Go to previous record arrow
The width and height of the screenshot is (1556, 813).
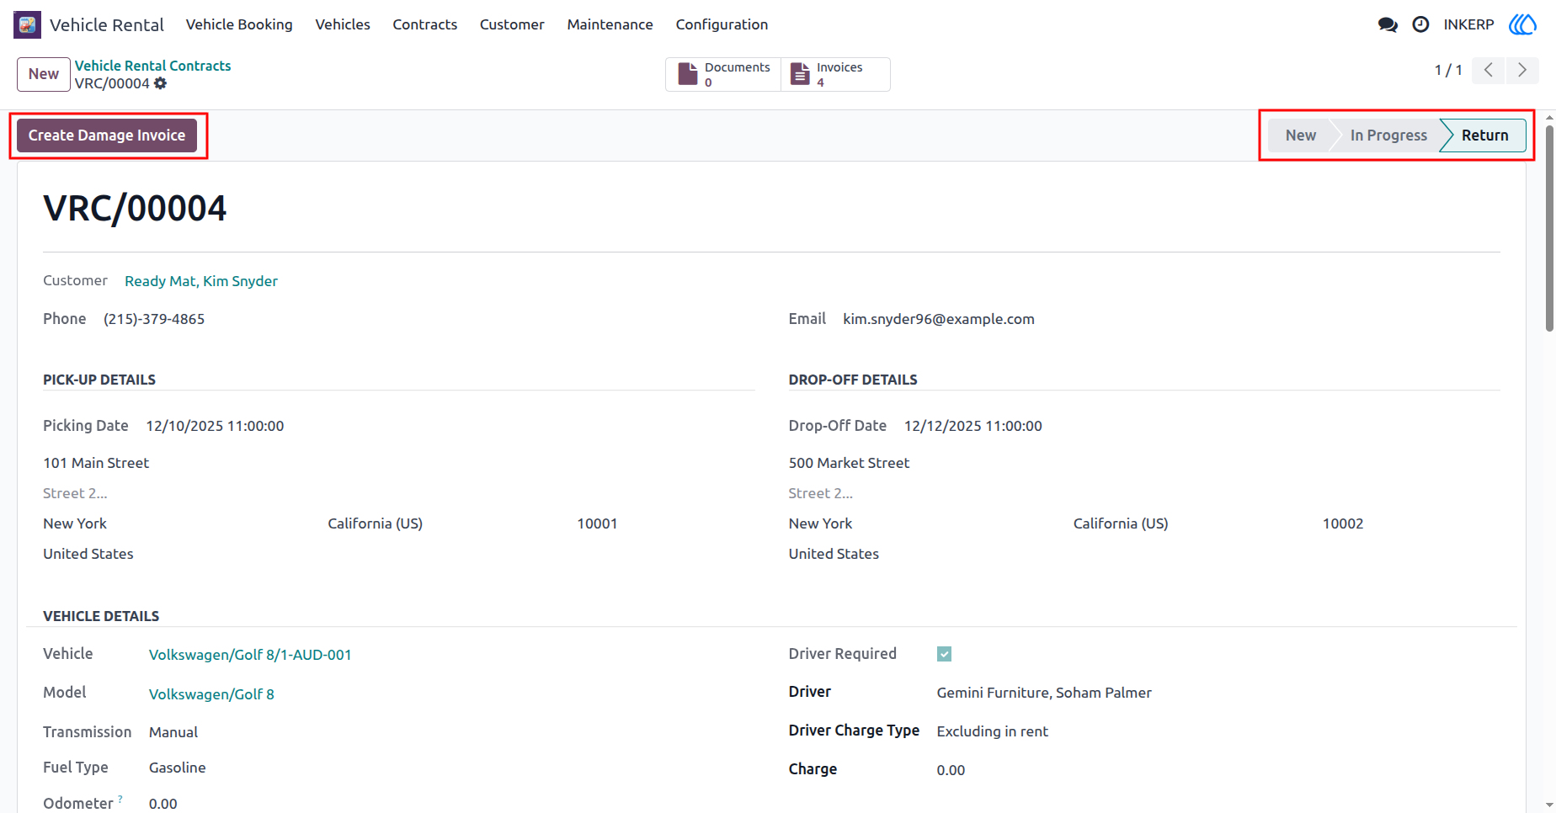(1489, 70)
